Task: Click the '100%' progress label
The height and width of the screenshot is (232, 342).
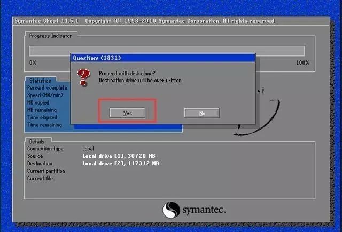Action: click(303, 63)
